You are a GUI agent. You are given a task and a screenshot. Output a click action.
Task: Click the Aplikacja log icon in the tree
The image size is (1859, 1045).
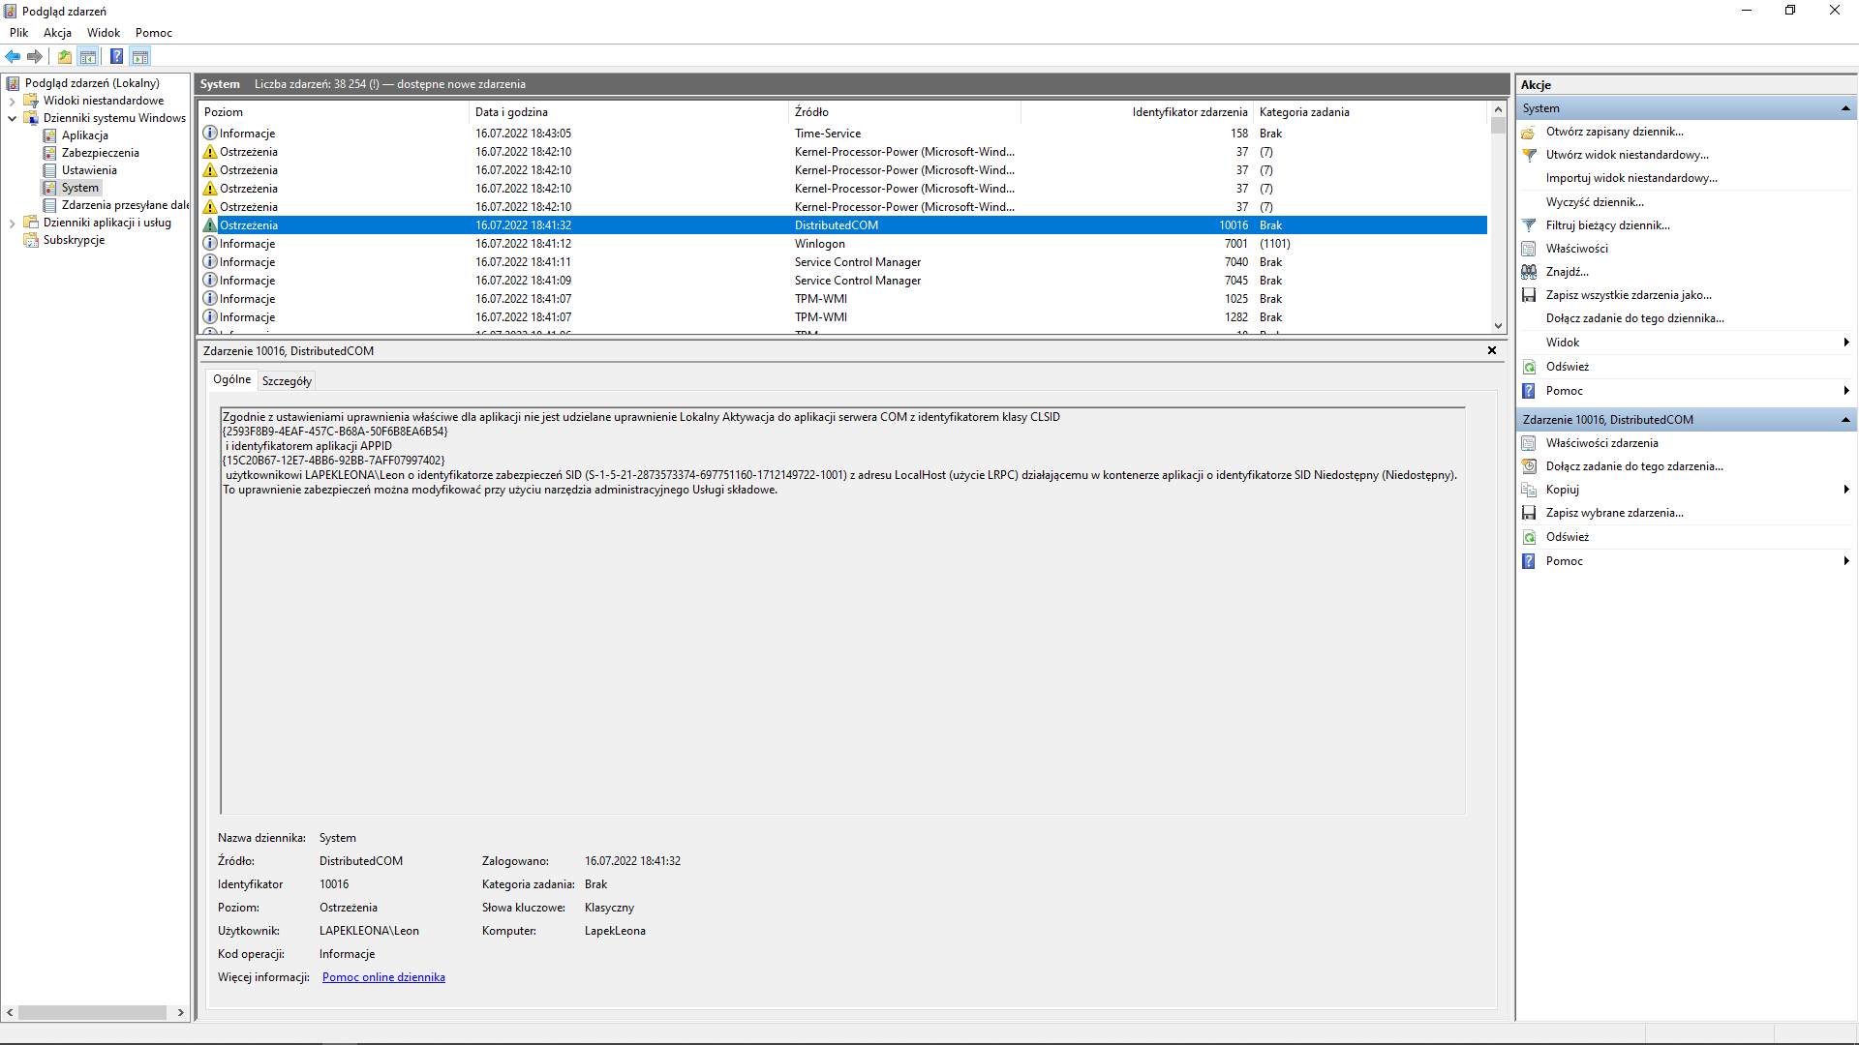pyautogui.click(x=49, y=135)
